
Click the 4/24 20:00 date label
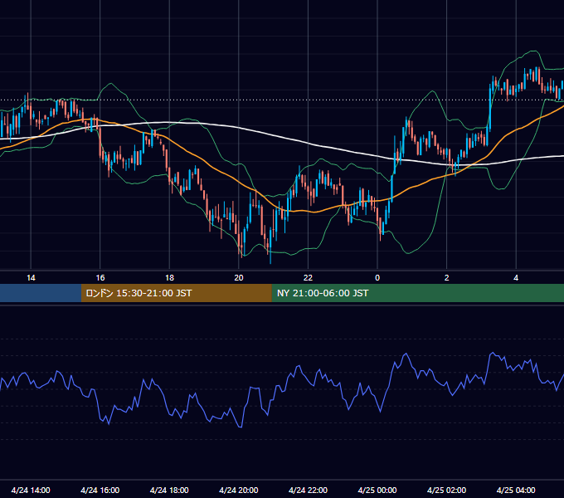coord(239,490)
